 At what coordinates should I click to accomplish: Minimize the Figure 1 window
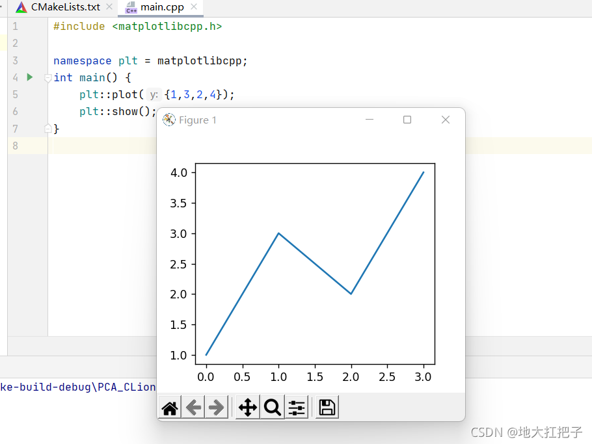[x=370, y=120]
